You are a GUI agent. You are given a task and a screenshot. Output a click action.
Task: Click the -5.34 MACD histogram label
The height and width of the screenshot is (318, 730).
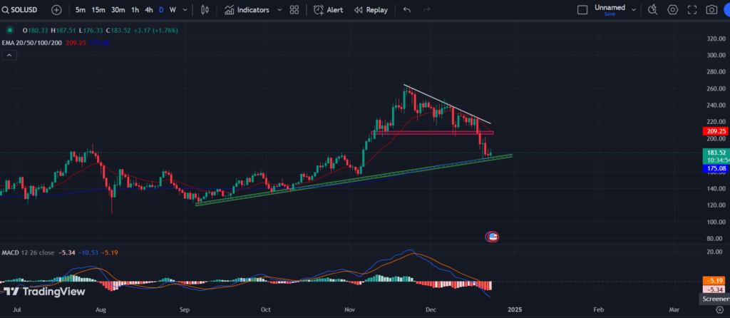tap(714, 289)
